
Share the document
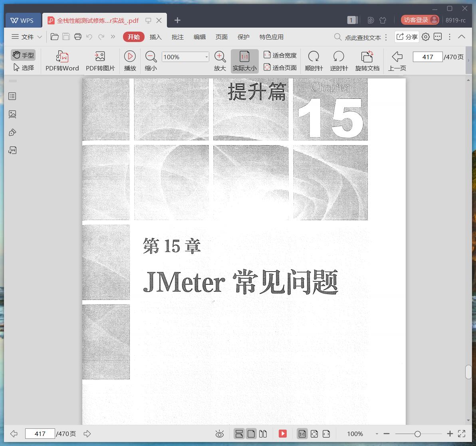(x=407, y=37)
